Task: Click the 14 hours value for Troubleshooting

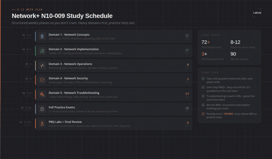Action: [187, 93]
